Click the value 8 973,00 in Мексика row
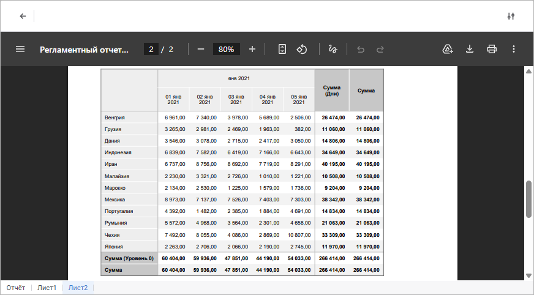 [x=175, y=200]
